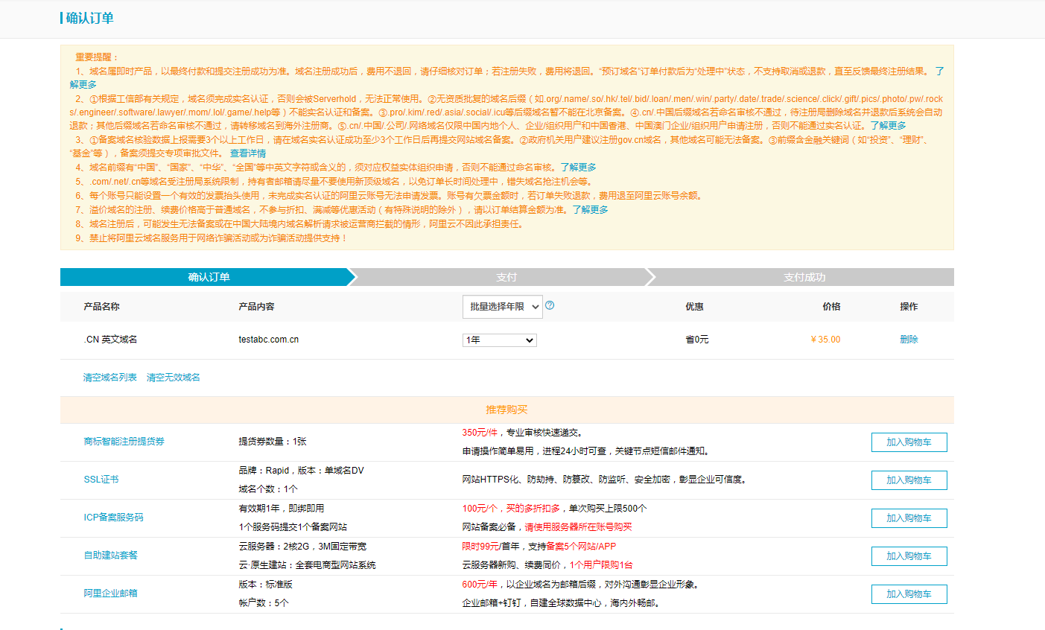The image size is (1045, 630).
Task: Click the 产品内容 column header
Action: (x=256, y=307)
